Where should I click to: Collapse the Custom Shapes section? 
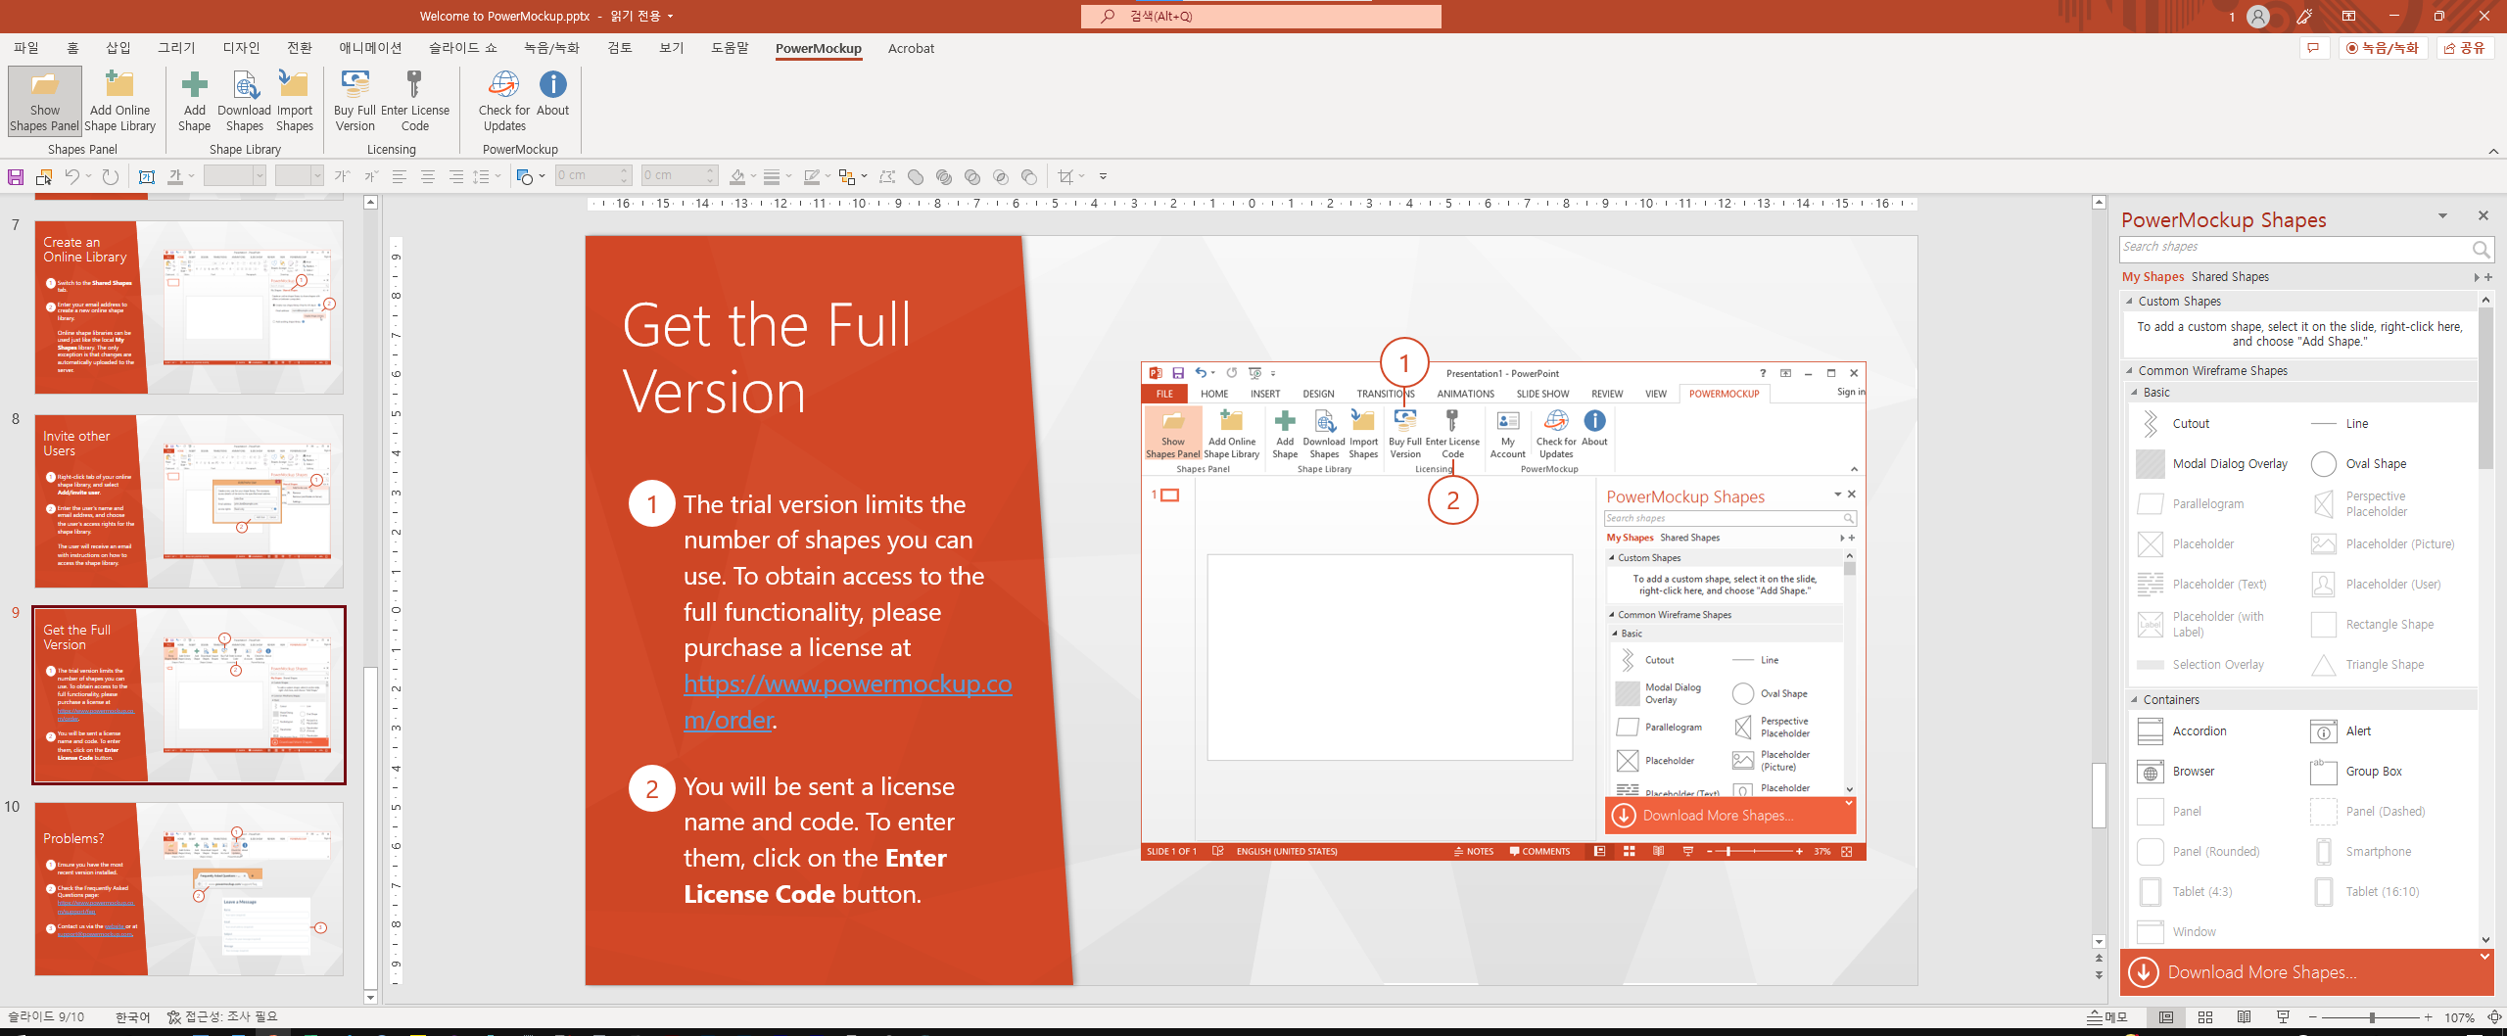tap(2129, 302)
